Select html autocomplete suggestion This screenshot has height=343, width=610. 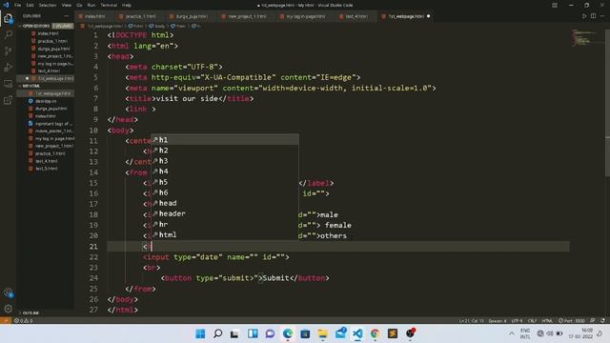[225, 235]
